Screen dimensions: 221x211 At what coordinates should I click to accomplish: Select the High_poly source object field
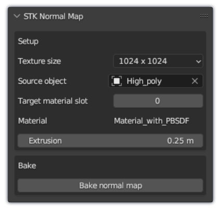[x=155, y=81]
